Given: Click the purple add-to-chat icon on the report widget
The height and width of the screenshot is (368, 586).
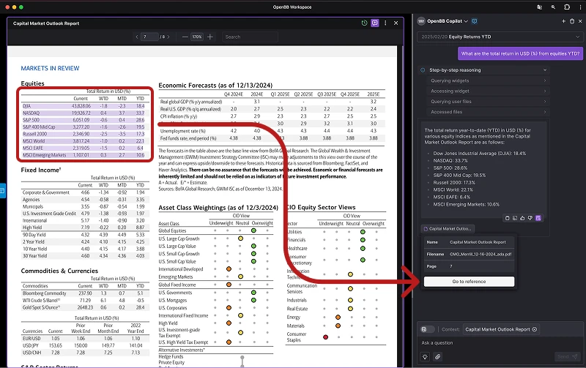Looking at the screenshot, I should coord(375,23).
